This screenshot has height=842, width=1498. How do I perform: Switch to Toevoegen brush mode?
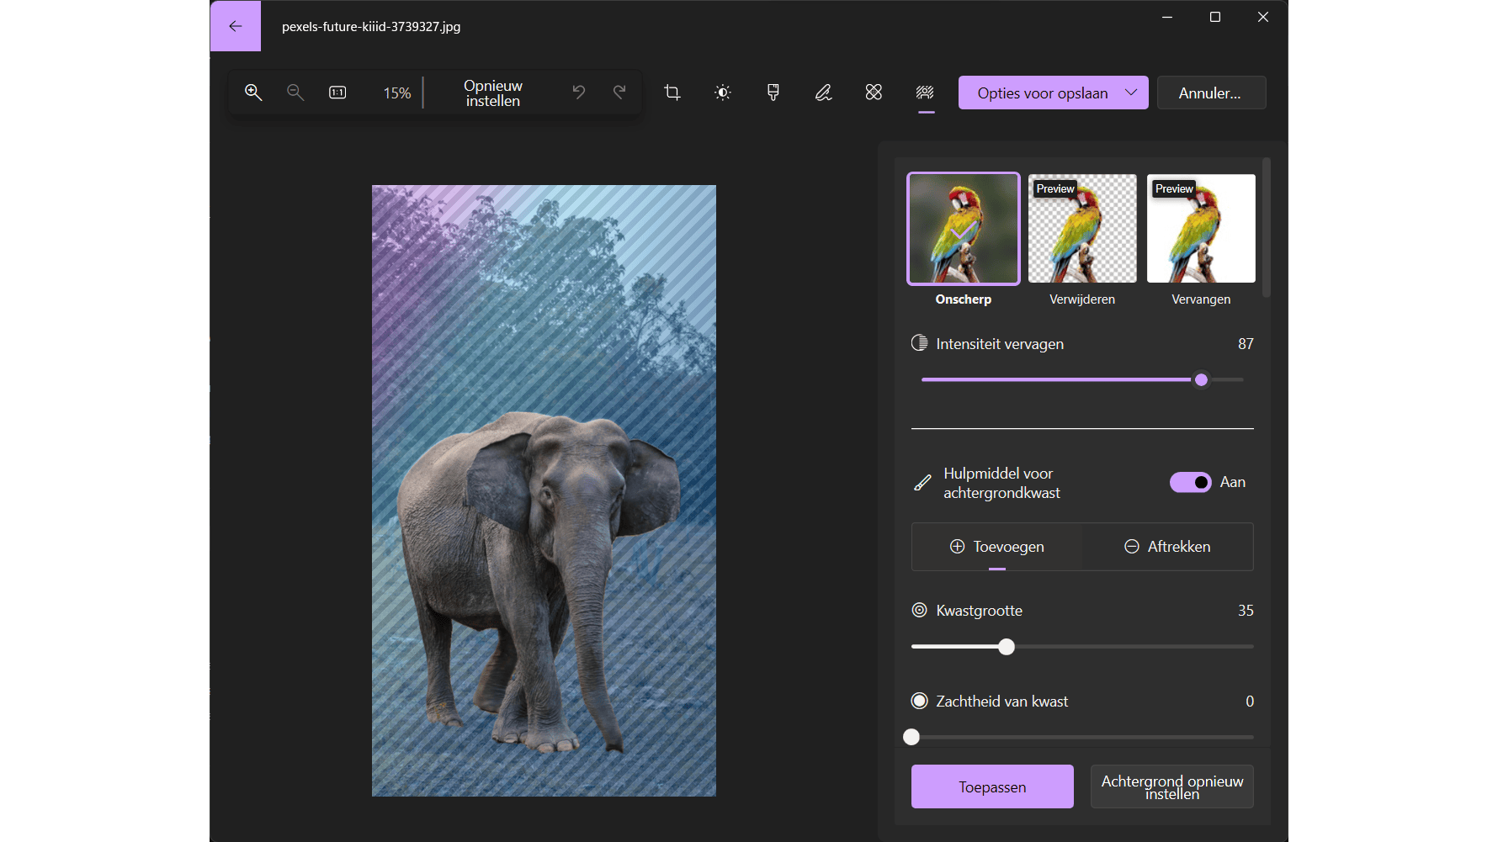997,547
